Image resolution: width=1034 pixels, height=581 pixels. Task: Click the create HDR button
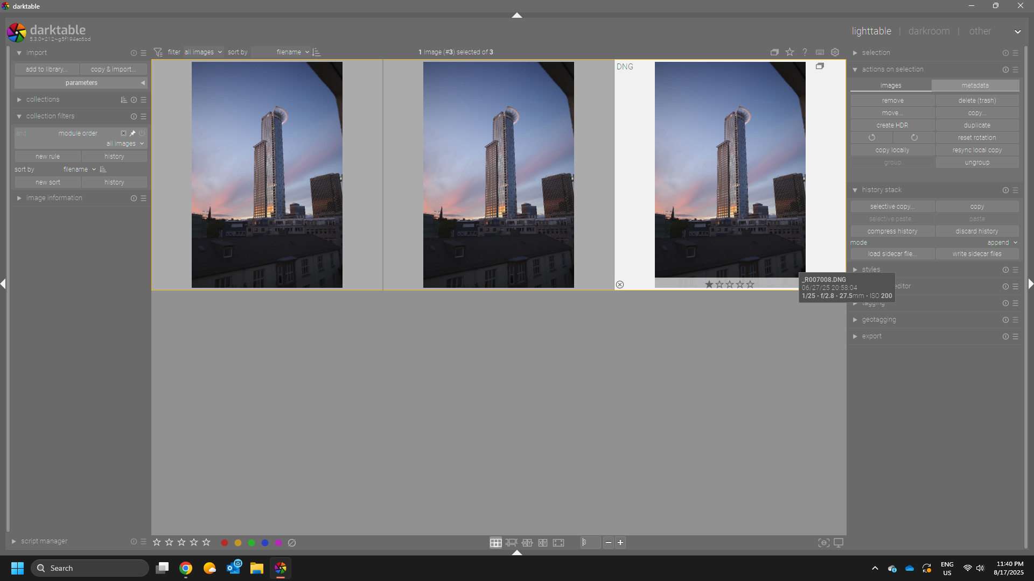pyautogui.click(x=892, y=125)
